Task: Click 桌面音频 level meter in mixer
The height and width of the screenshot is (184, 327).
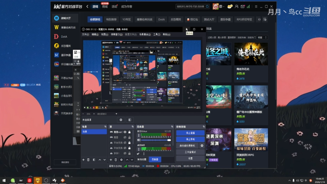Action: click(x=156, y=148)
